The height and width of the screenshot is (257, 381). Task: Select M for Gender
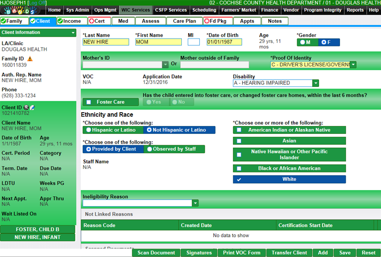(301, 43)
